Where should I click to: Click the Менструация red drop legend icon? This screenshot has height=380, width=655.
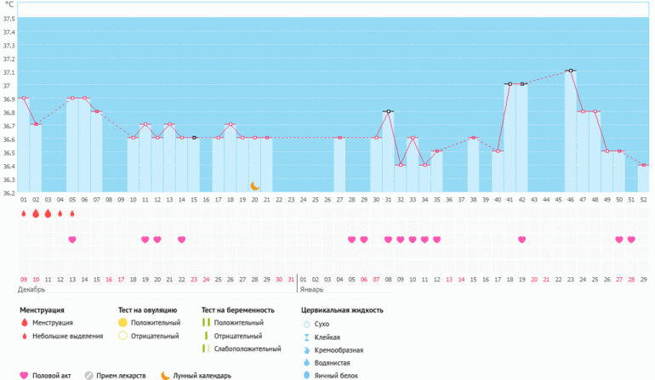tap(25, 323)
